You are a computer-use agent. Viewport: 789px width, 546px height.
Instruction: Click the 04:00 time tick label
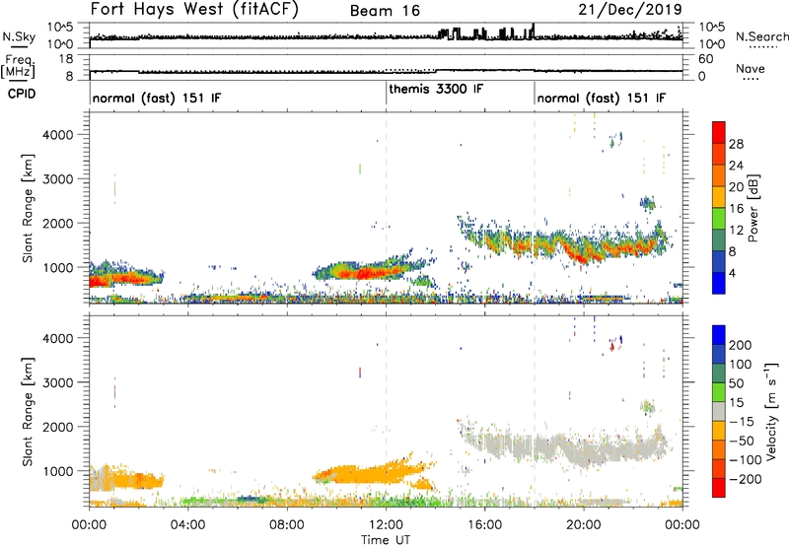(187, 525)
